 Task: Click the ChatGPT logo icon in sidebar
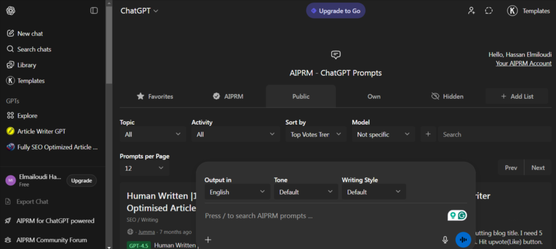[x=11, y=10]
